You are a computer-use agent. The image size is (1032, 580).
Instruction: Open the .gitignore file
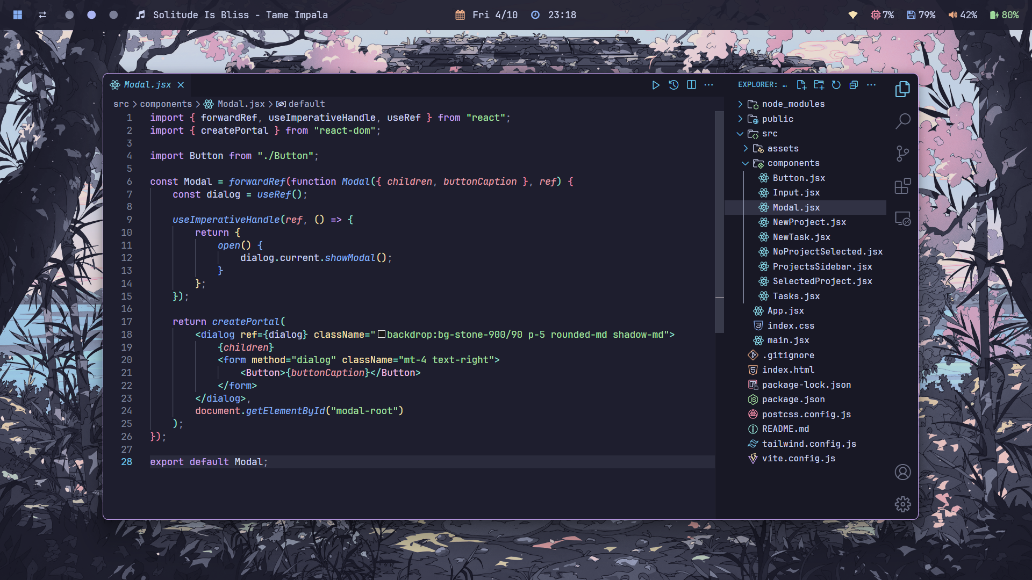[805, 356]
